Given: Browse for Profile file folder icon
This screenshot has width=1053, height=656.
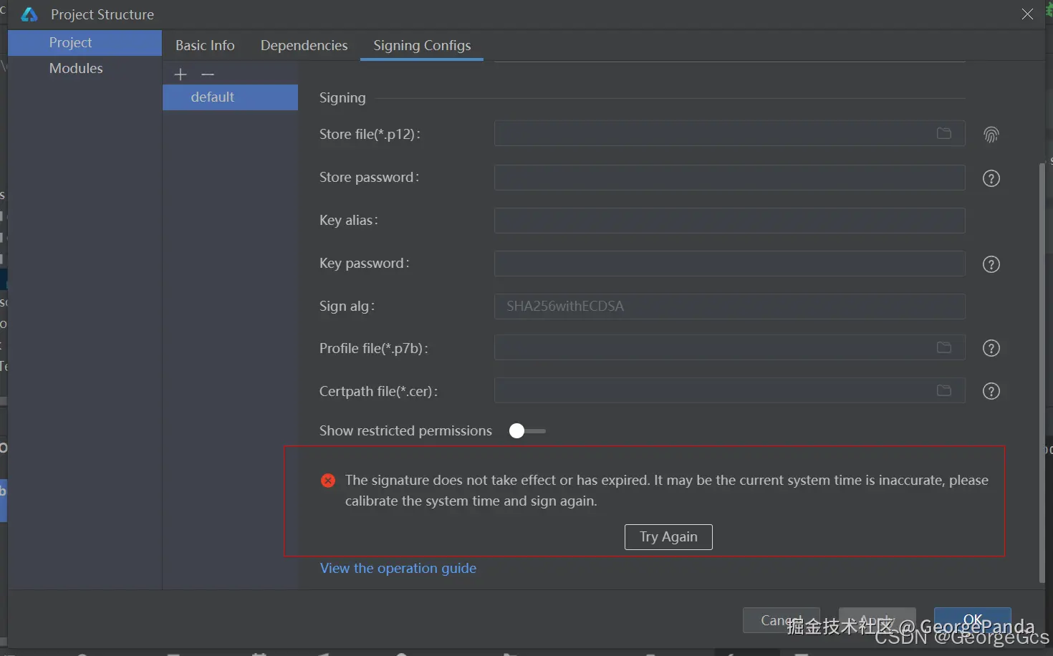Looking at the screenshot, I should click(944, 347).
